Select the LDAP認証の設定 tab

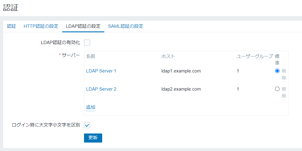83,26
